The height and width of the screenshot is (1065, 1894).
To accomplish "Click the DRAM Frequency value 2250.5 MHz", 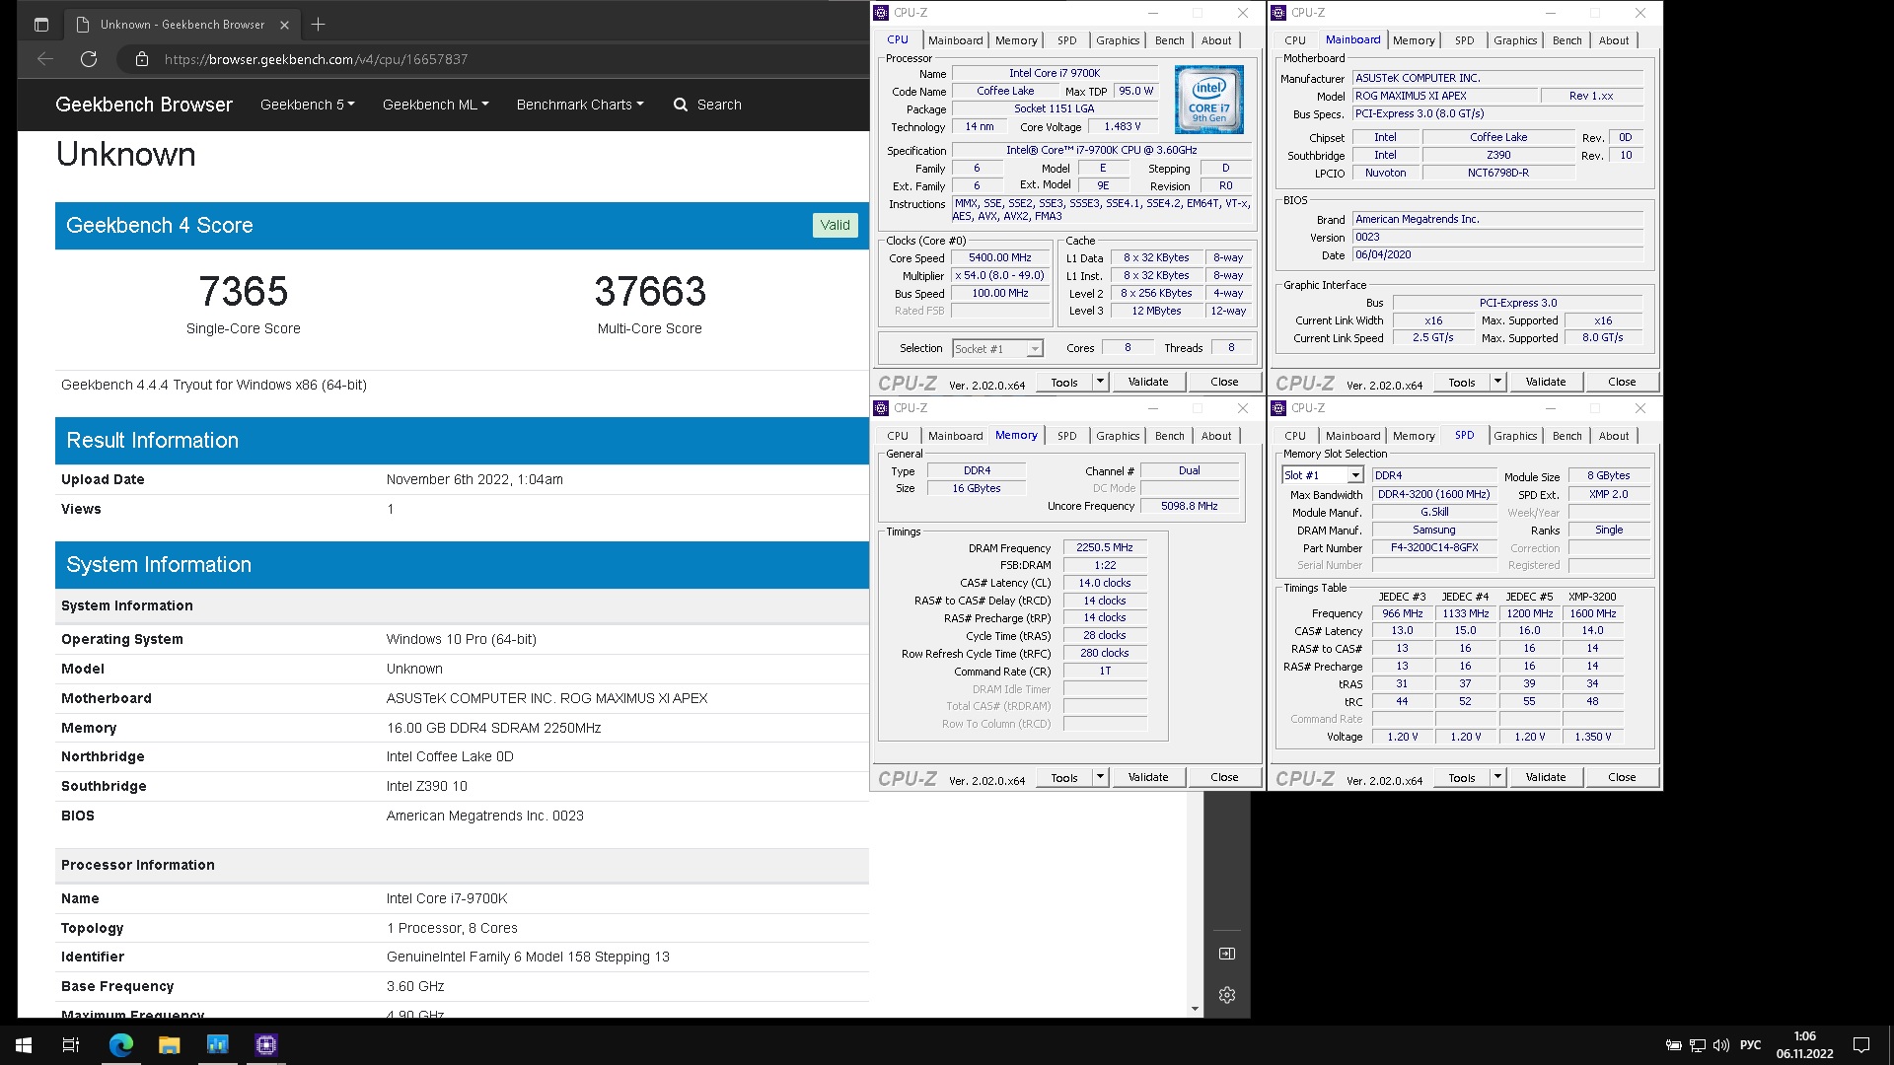I will coord(1105,547).
